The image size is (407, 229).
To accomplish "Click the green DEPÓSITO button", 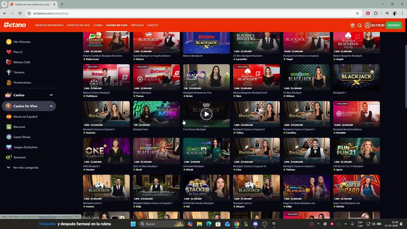I will [x=394, y=25].
